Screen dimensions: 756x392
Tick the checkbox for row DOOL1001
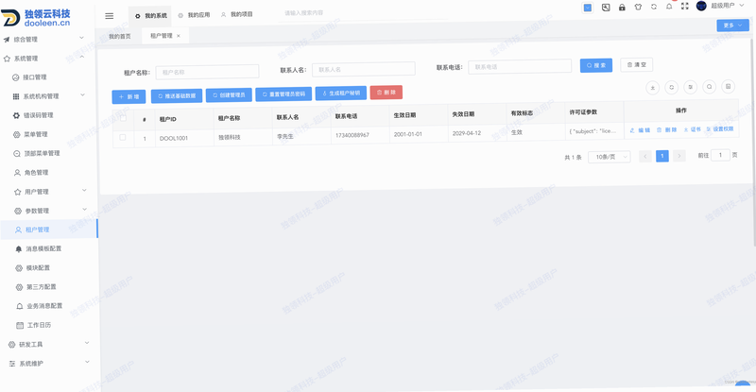pyautogui.click(x=123, y=137)
